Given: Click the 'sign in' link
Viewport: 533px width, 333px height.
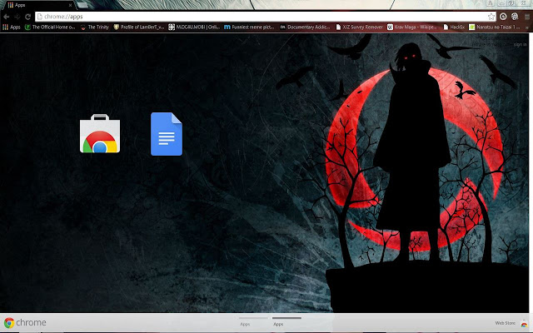Looking at the screenshot, I should tap(520, 44).
